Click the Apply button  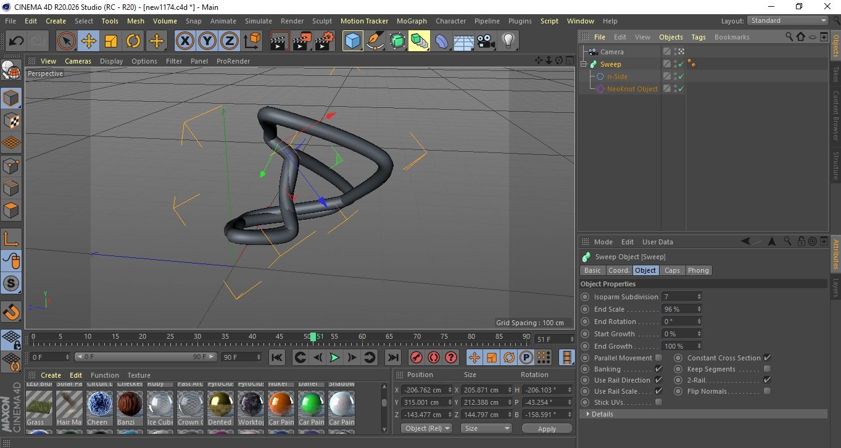point(547,428)
